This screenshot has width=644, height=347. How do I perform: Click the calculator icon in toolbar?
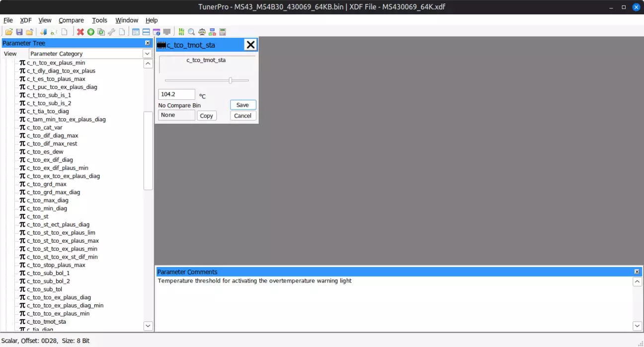tap(223, 32)
